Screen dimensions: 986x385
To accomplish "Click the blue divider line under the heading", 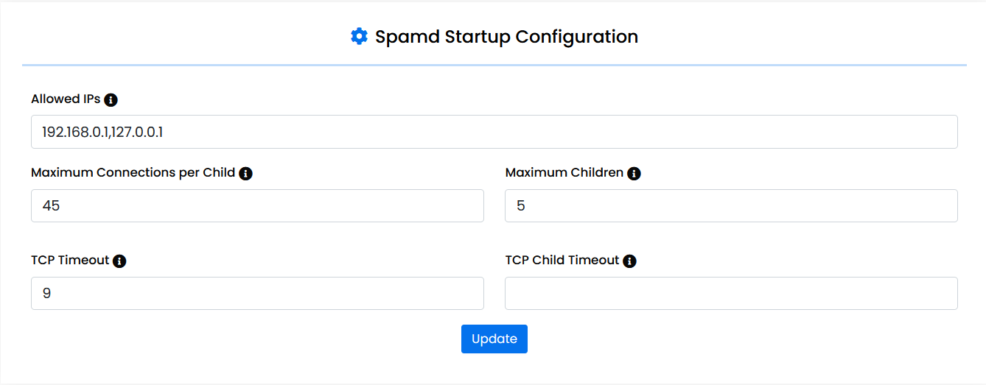I will (x=494, y=65).
